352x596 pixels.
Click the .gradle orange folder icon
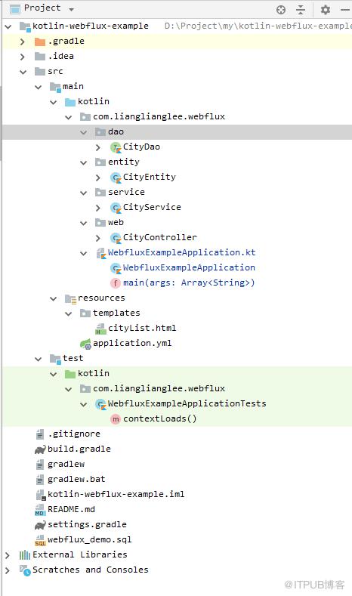point(40,42)
